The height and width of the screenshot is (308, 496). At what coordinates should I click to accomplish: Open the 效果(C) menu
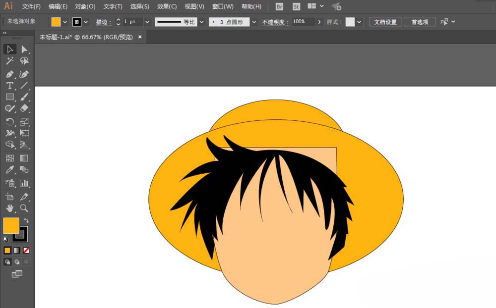tap(167, 6)
